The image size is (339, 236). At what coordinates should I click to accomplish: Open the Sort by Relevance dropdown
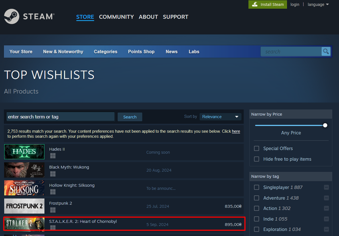[221, 117]
